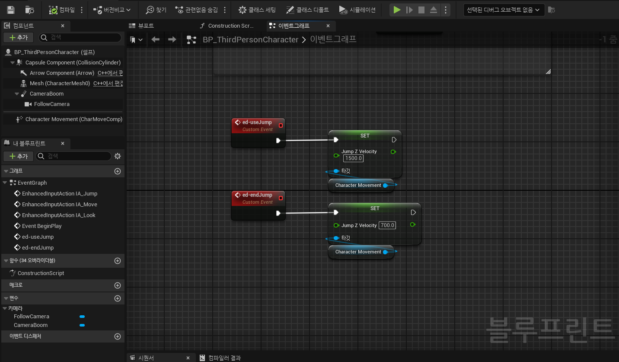Close the 이벤트그래프 tab
The width and height of the screenshot is (619, 362).
tap(328, 26)
